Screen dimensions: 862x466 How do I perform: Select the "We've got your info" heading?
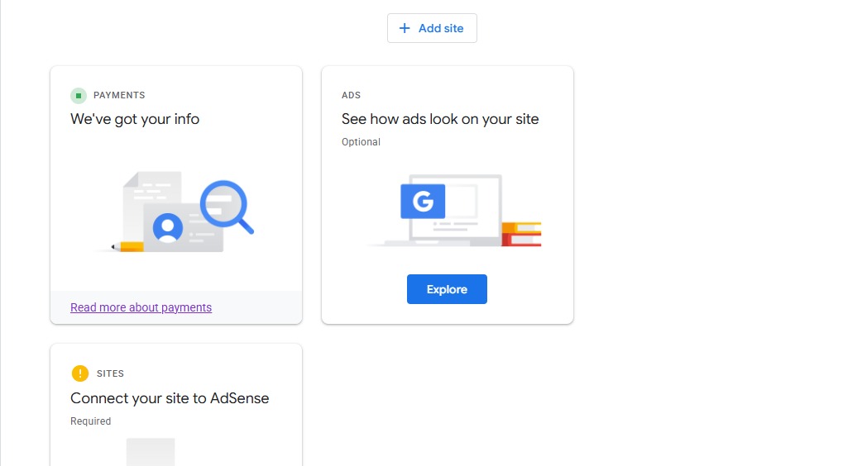pyautogui.click(x=135, y=119)
